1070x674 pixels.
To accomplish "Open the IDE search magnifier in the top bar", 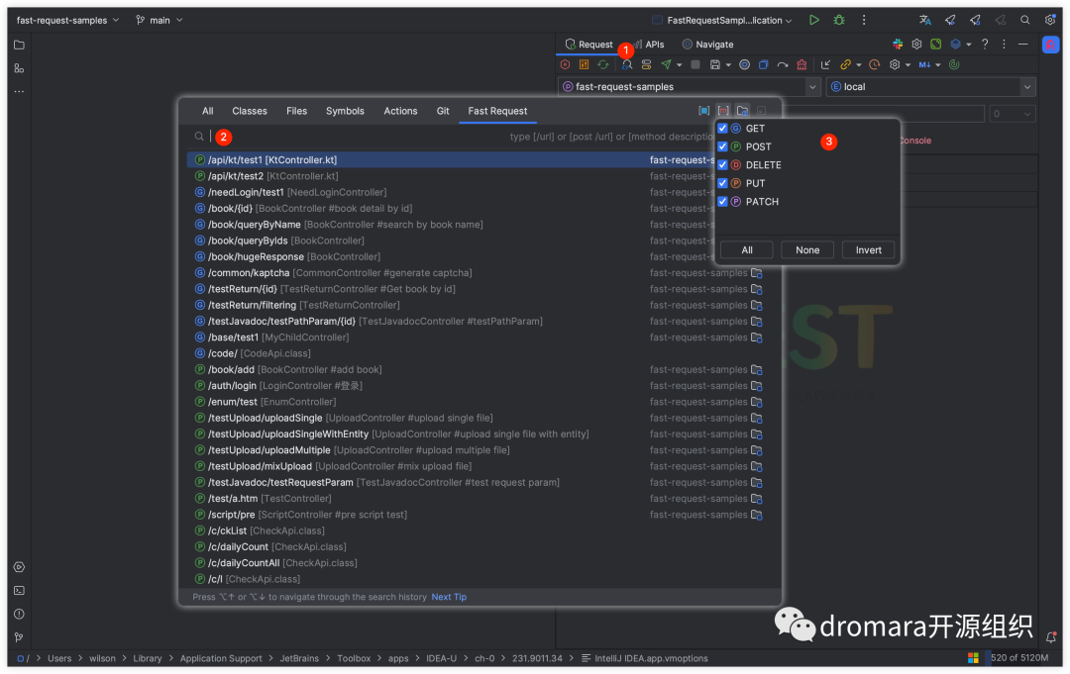I will 1025,21.
